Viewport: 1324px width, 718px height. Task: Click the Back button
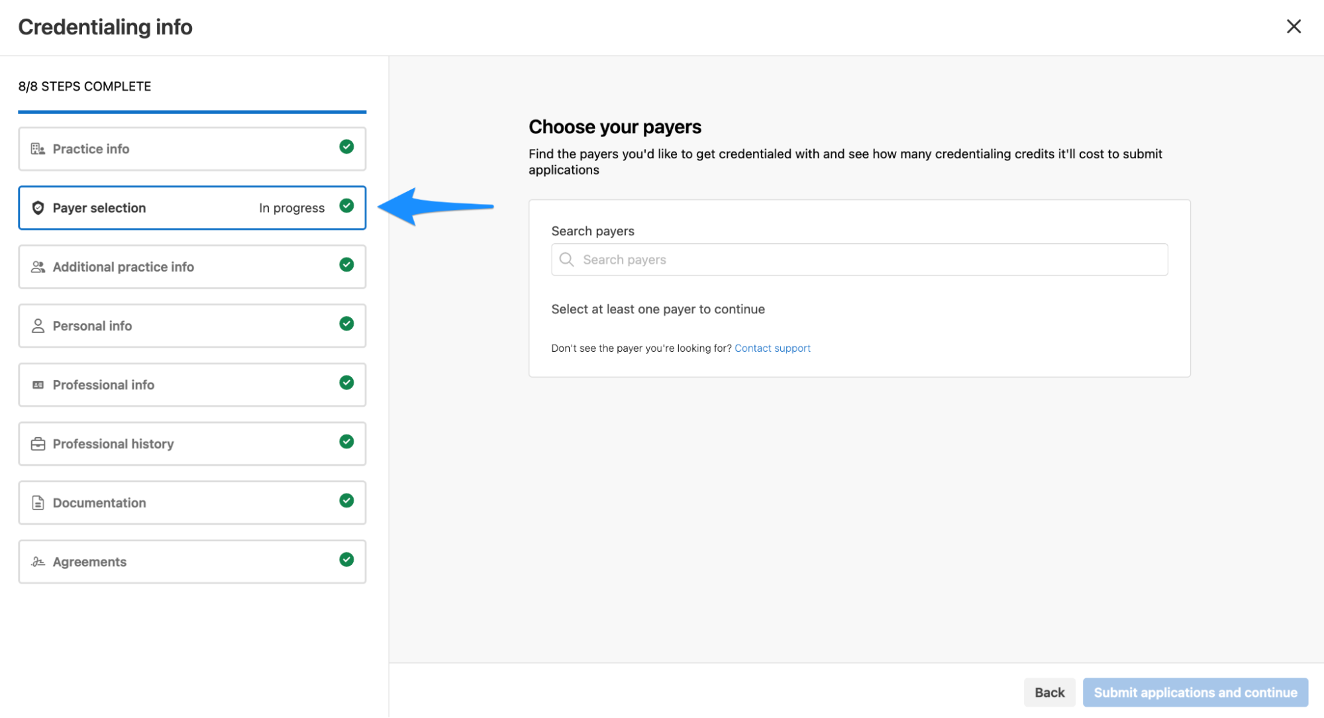[x=1049, y=692]
